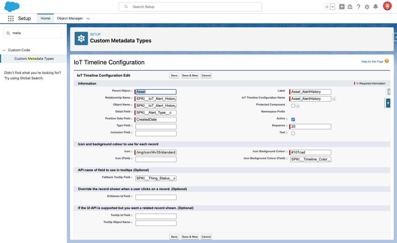Select Custom Metadata Types in sidebar
Viewport: 397px width, 243px height.
point(34,59)
